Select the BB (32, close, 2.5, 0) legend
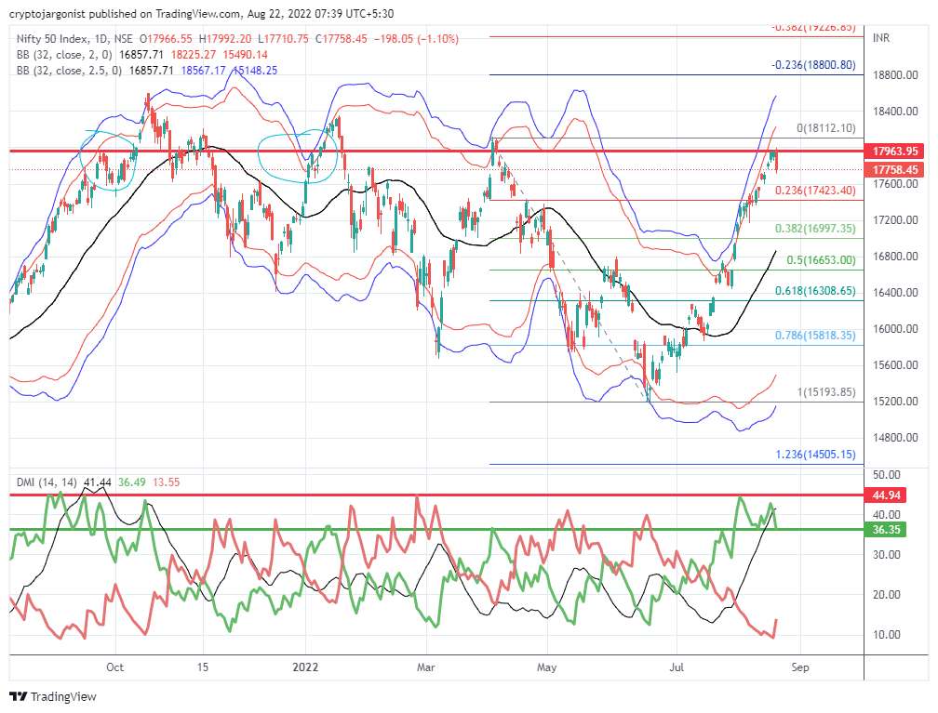 (x=69, y=71)
